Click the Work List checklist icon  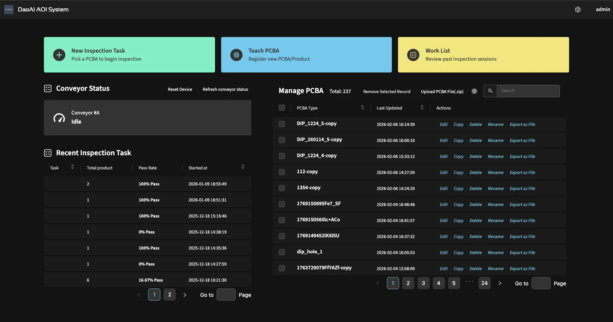413,55
